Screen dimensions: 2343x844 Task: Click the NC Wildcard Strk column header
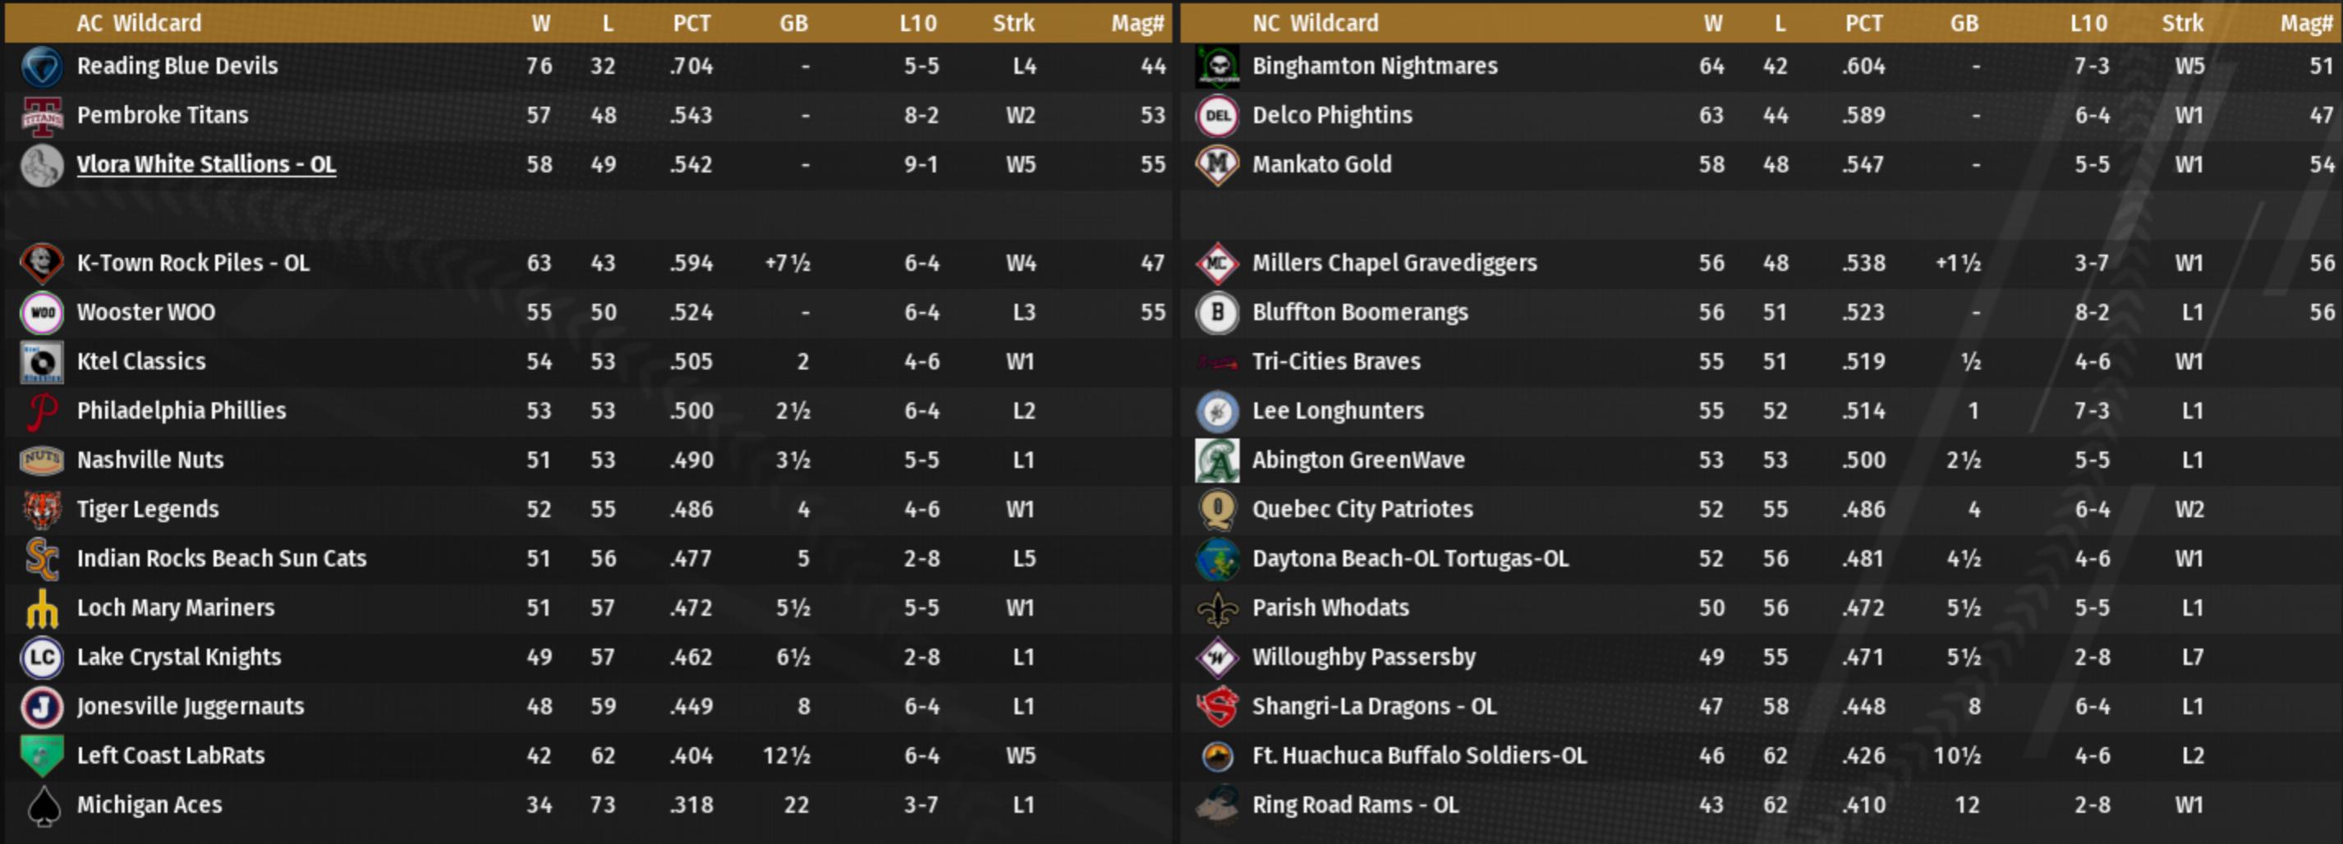click(x=2182, y=23)
